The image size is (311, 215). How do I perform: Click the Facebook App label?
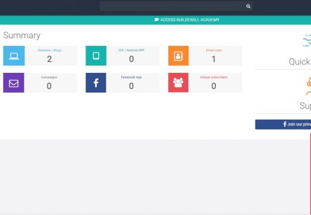pos(132,77)
